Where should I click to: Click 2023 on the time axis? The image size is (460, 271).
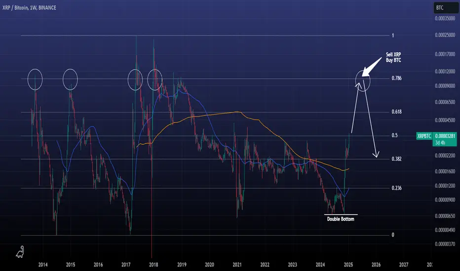click(x=293, y=265)
